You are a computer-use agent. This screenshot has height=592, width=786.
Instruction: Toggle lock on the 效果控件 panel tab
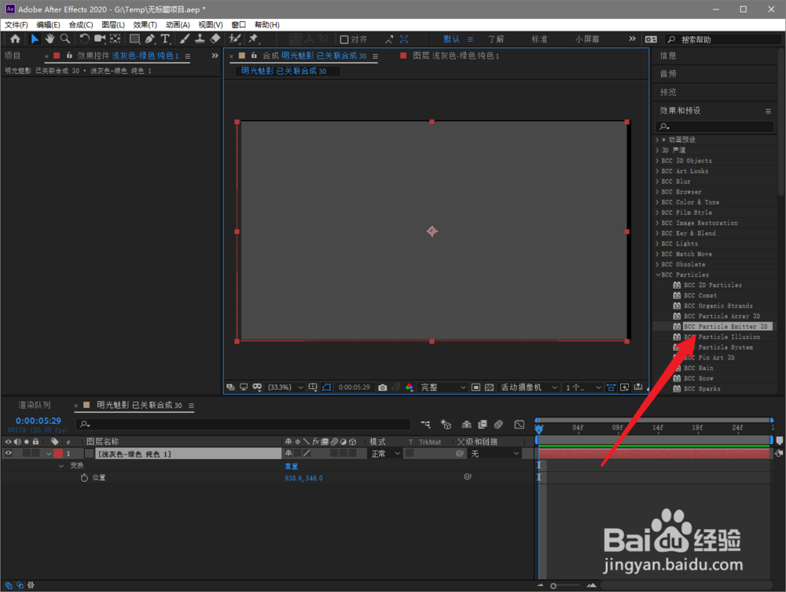69,55
